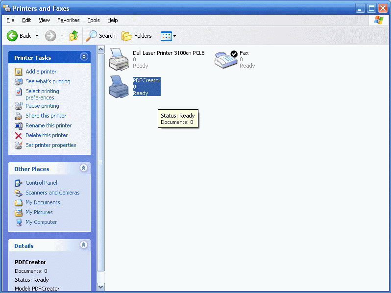Click the Dell Laser Printer 3100cn PCL6 name

click(169, 53)
